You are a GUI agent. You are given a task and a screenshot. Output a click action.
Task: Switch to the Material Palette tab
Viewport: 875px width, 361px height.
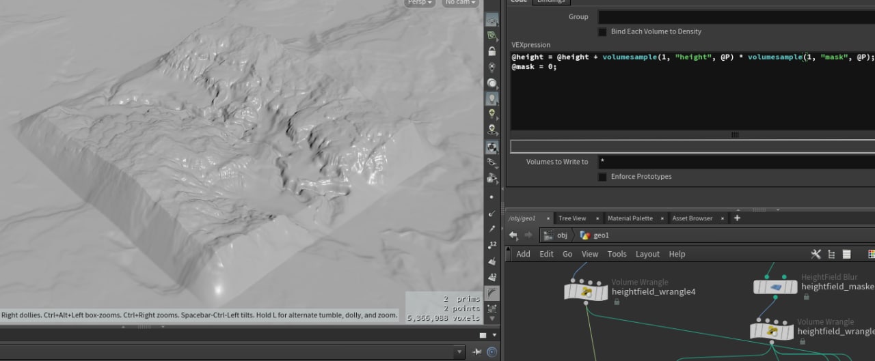pyautogui.click(x=630, y=218)
